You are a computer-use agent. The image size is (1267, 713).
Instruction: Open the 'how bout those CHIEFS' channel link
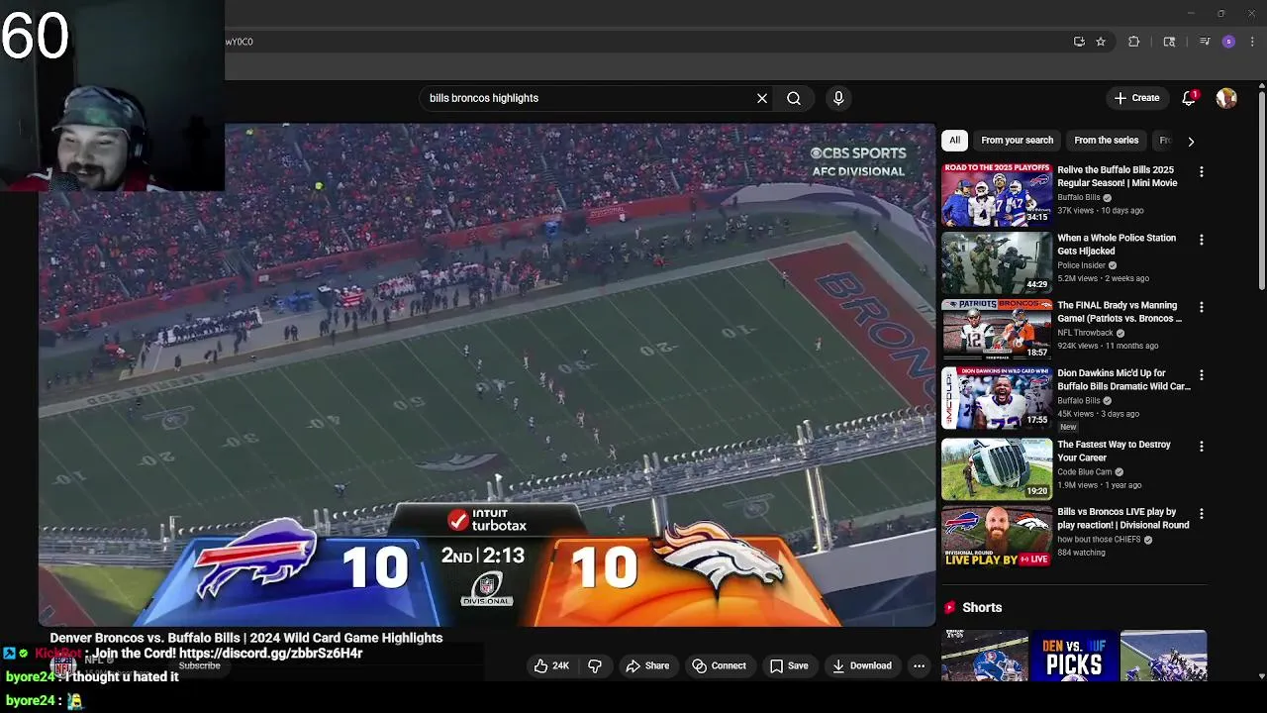tap(1099, 540)
